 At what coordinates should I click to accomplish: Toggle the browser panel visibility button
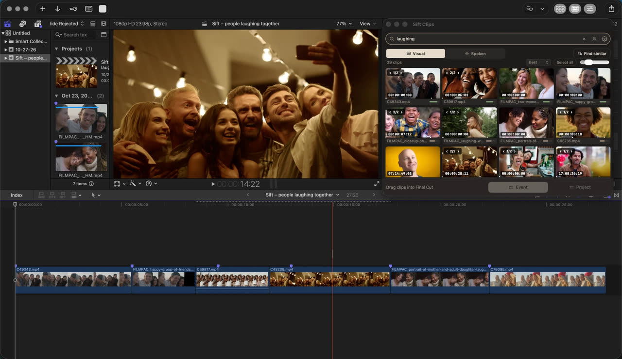(560, 9)
